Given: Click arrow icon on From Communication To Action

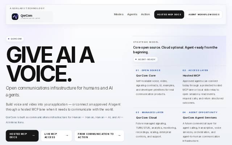Looking at the screenshot, I should coord(119,135).
